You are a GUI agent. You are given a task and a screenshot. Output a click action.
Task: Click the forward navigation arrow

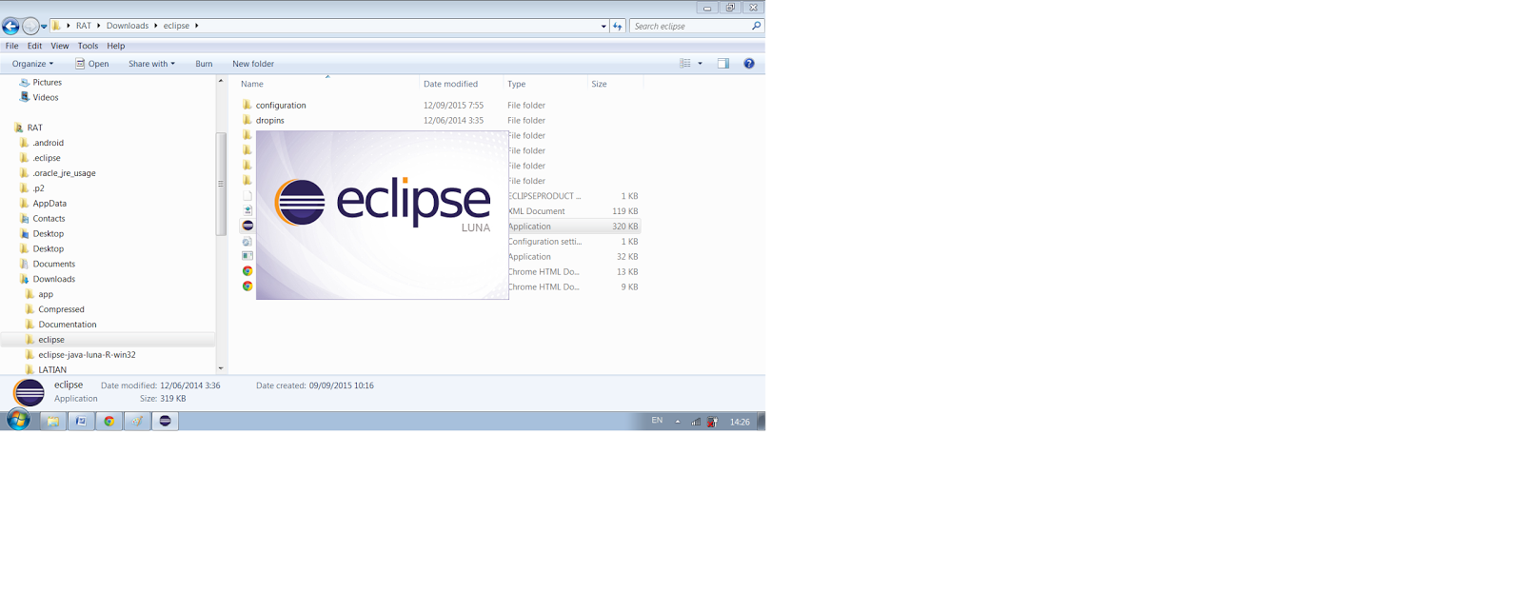point(30,27)
